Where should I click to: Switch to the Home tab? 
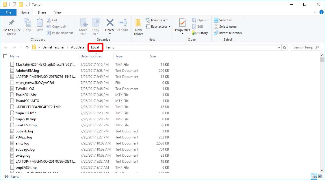pos(25,12)
